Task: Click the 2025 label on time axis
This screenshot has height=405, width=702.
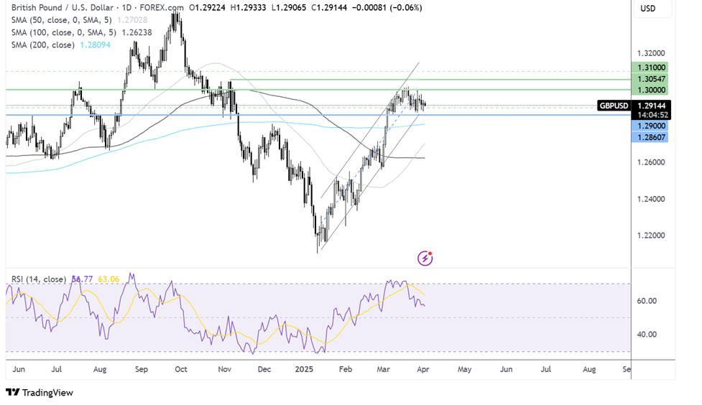Action: (304, 370)
